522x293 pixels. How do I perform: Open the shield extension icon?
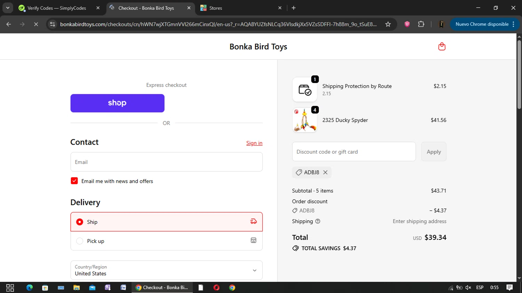pyautogui.click(x=407, y=24)
